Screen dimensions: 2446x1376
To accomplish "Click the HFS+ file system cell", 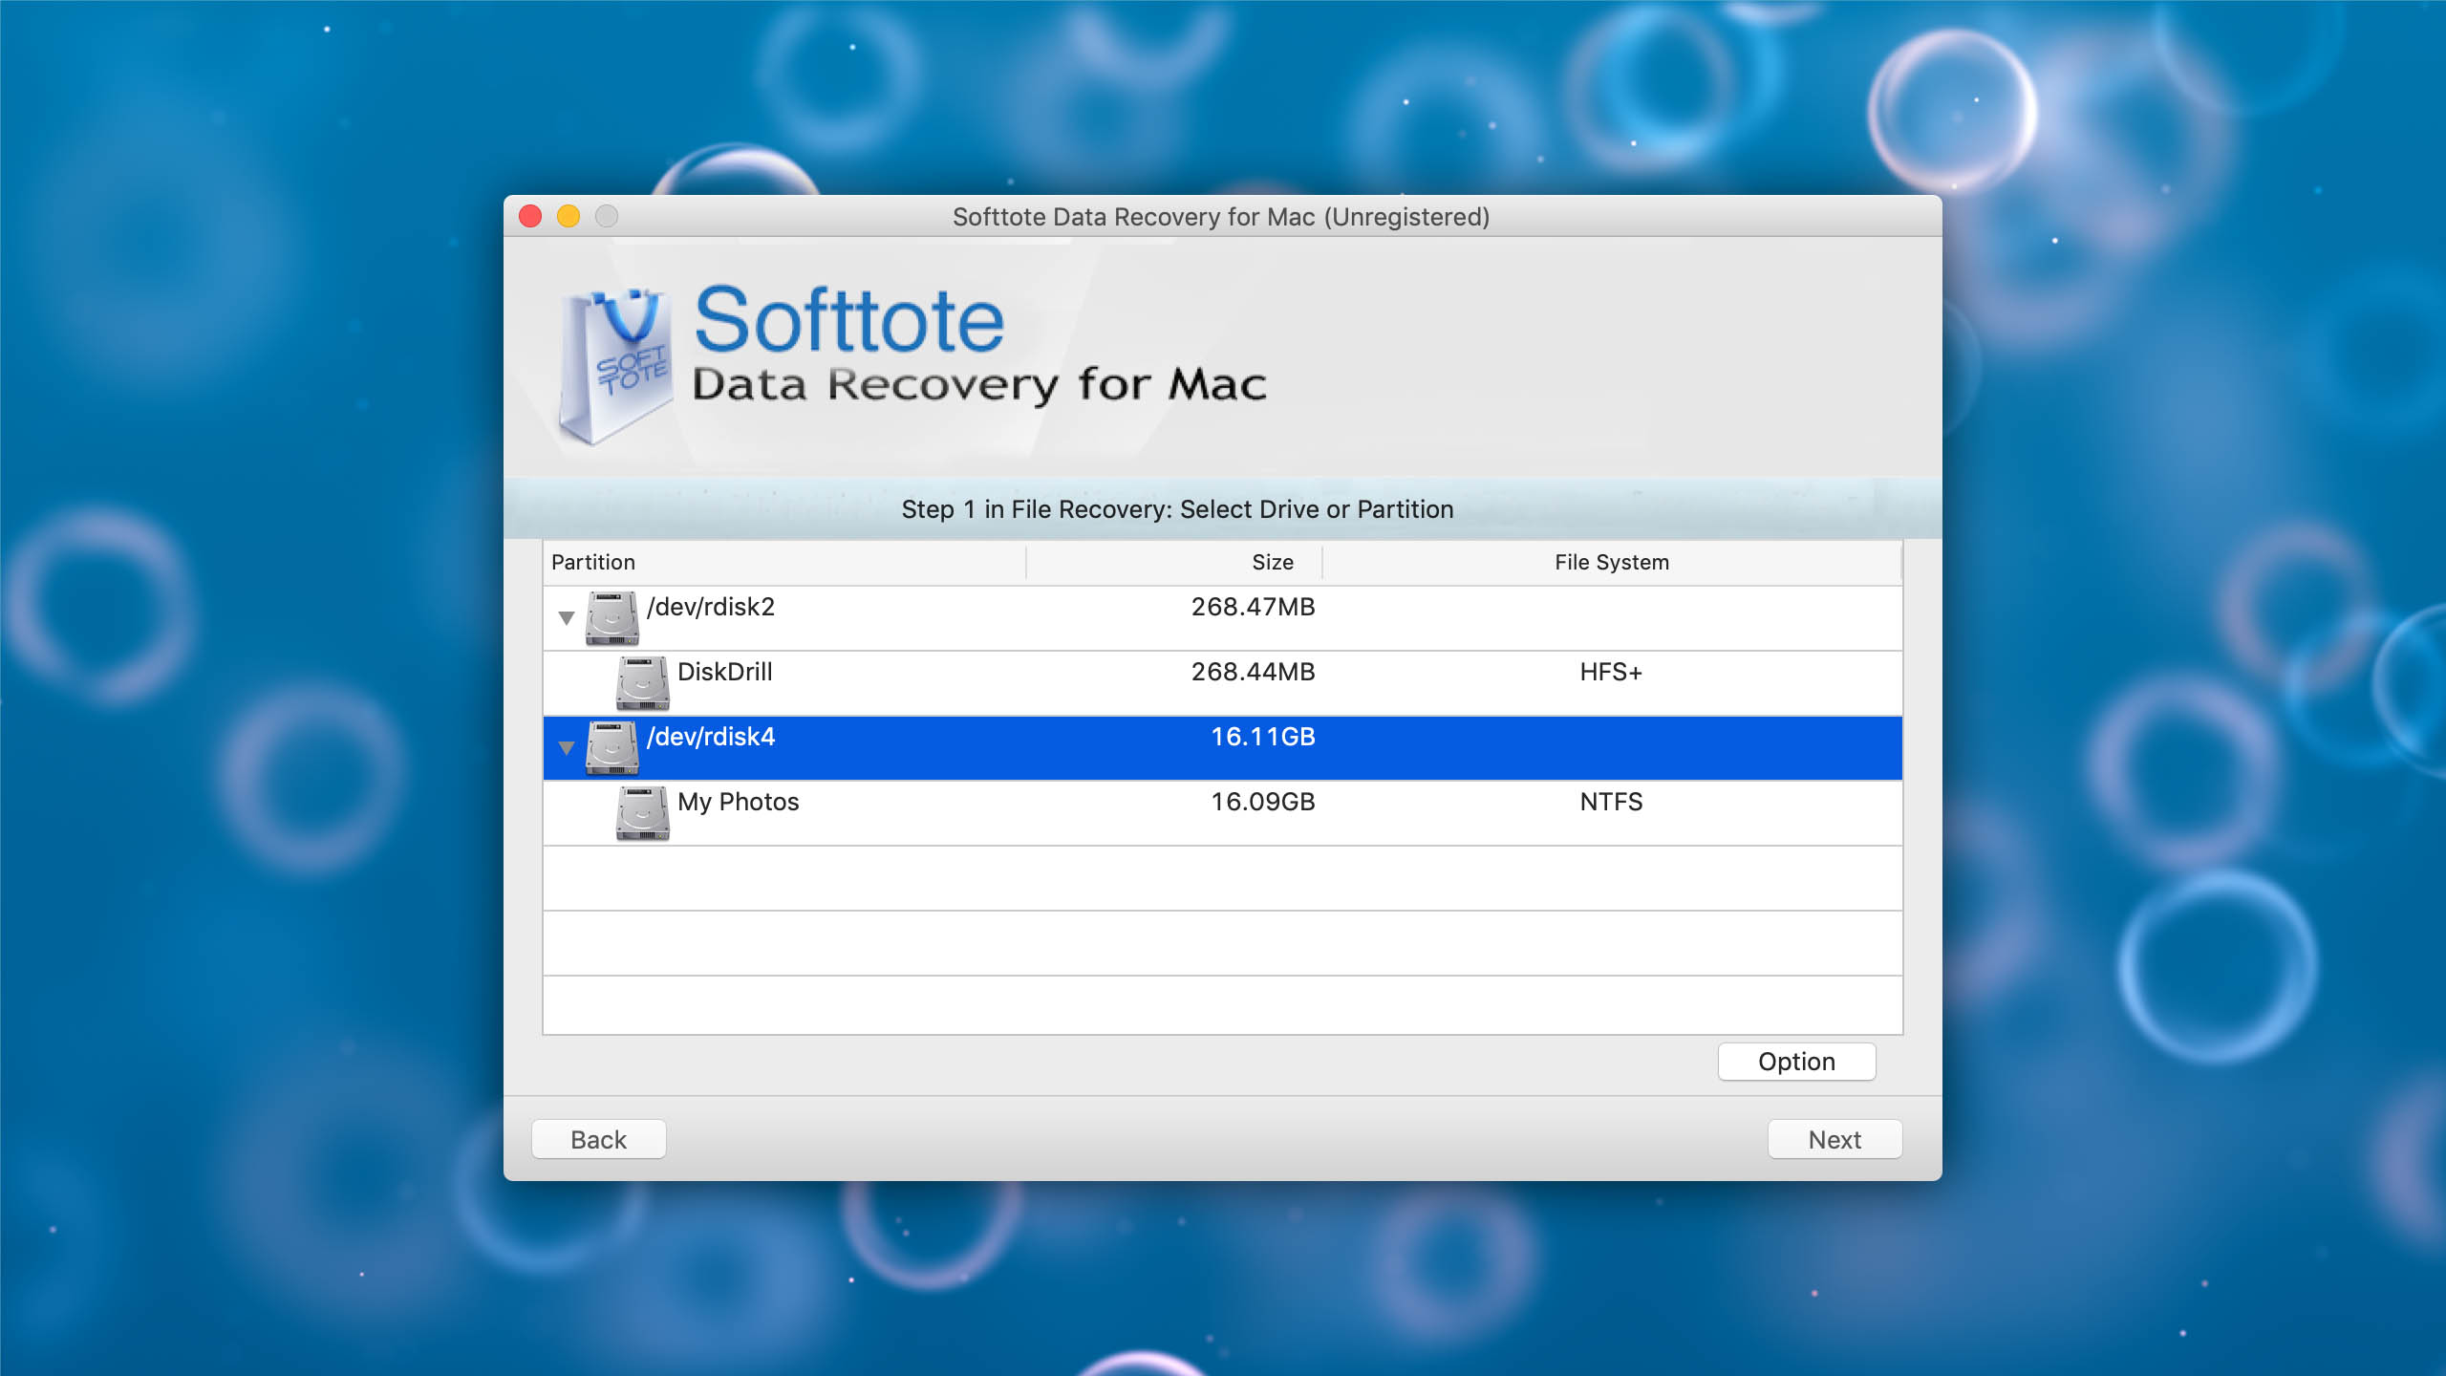I will pos(1611,672).
